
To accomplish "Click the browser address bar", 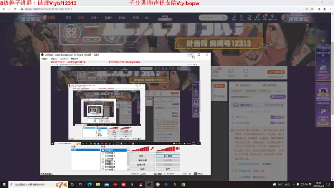I will pyautogui.click(x=162, y=9).
